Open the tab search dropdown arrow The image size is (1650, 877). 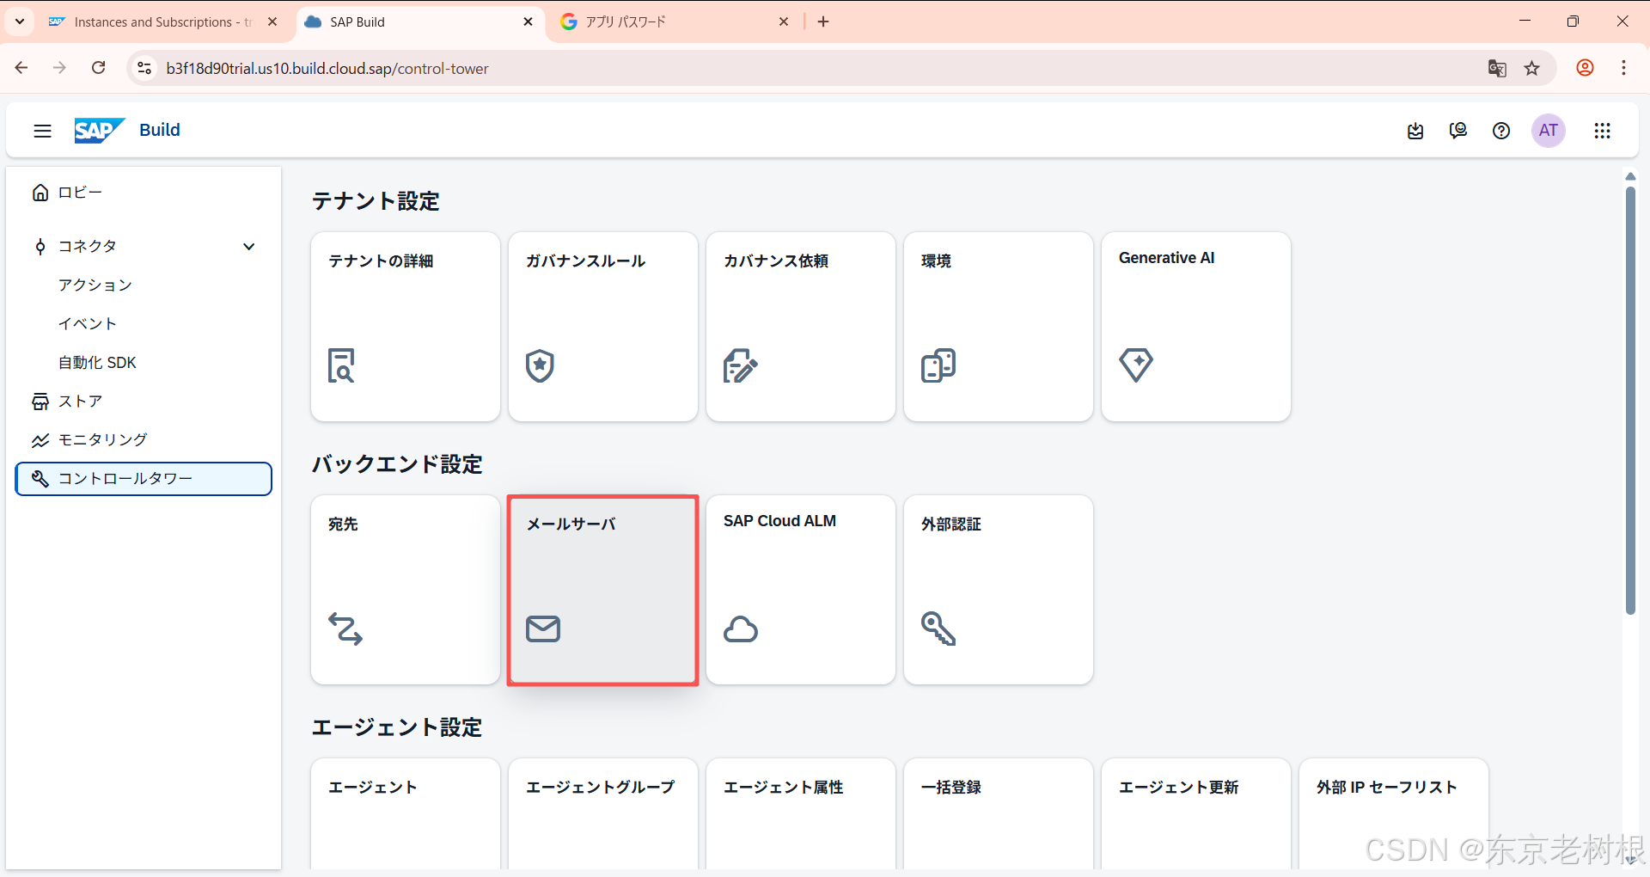click(x=20, y=21)
